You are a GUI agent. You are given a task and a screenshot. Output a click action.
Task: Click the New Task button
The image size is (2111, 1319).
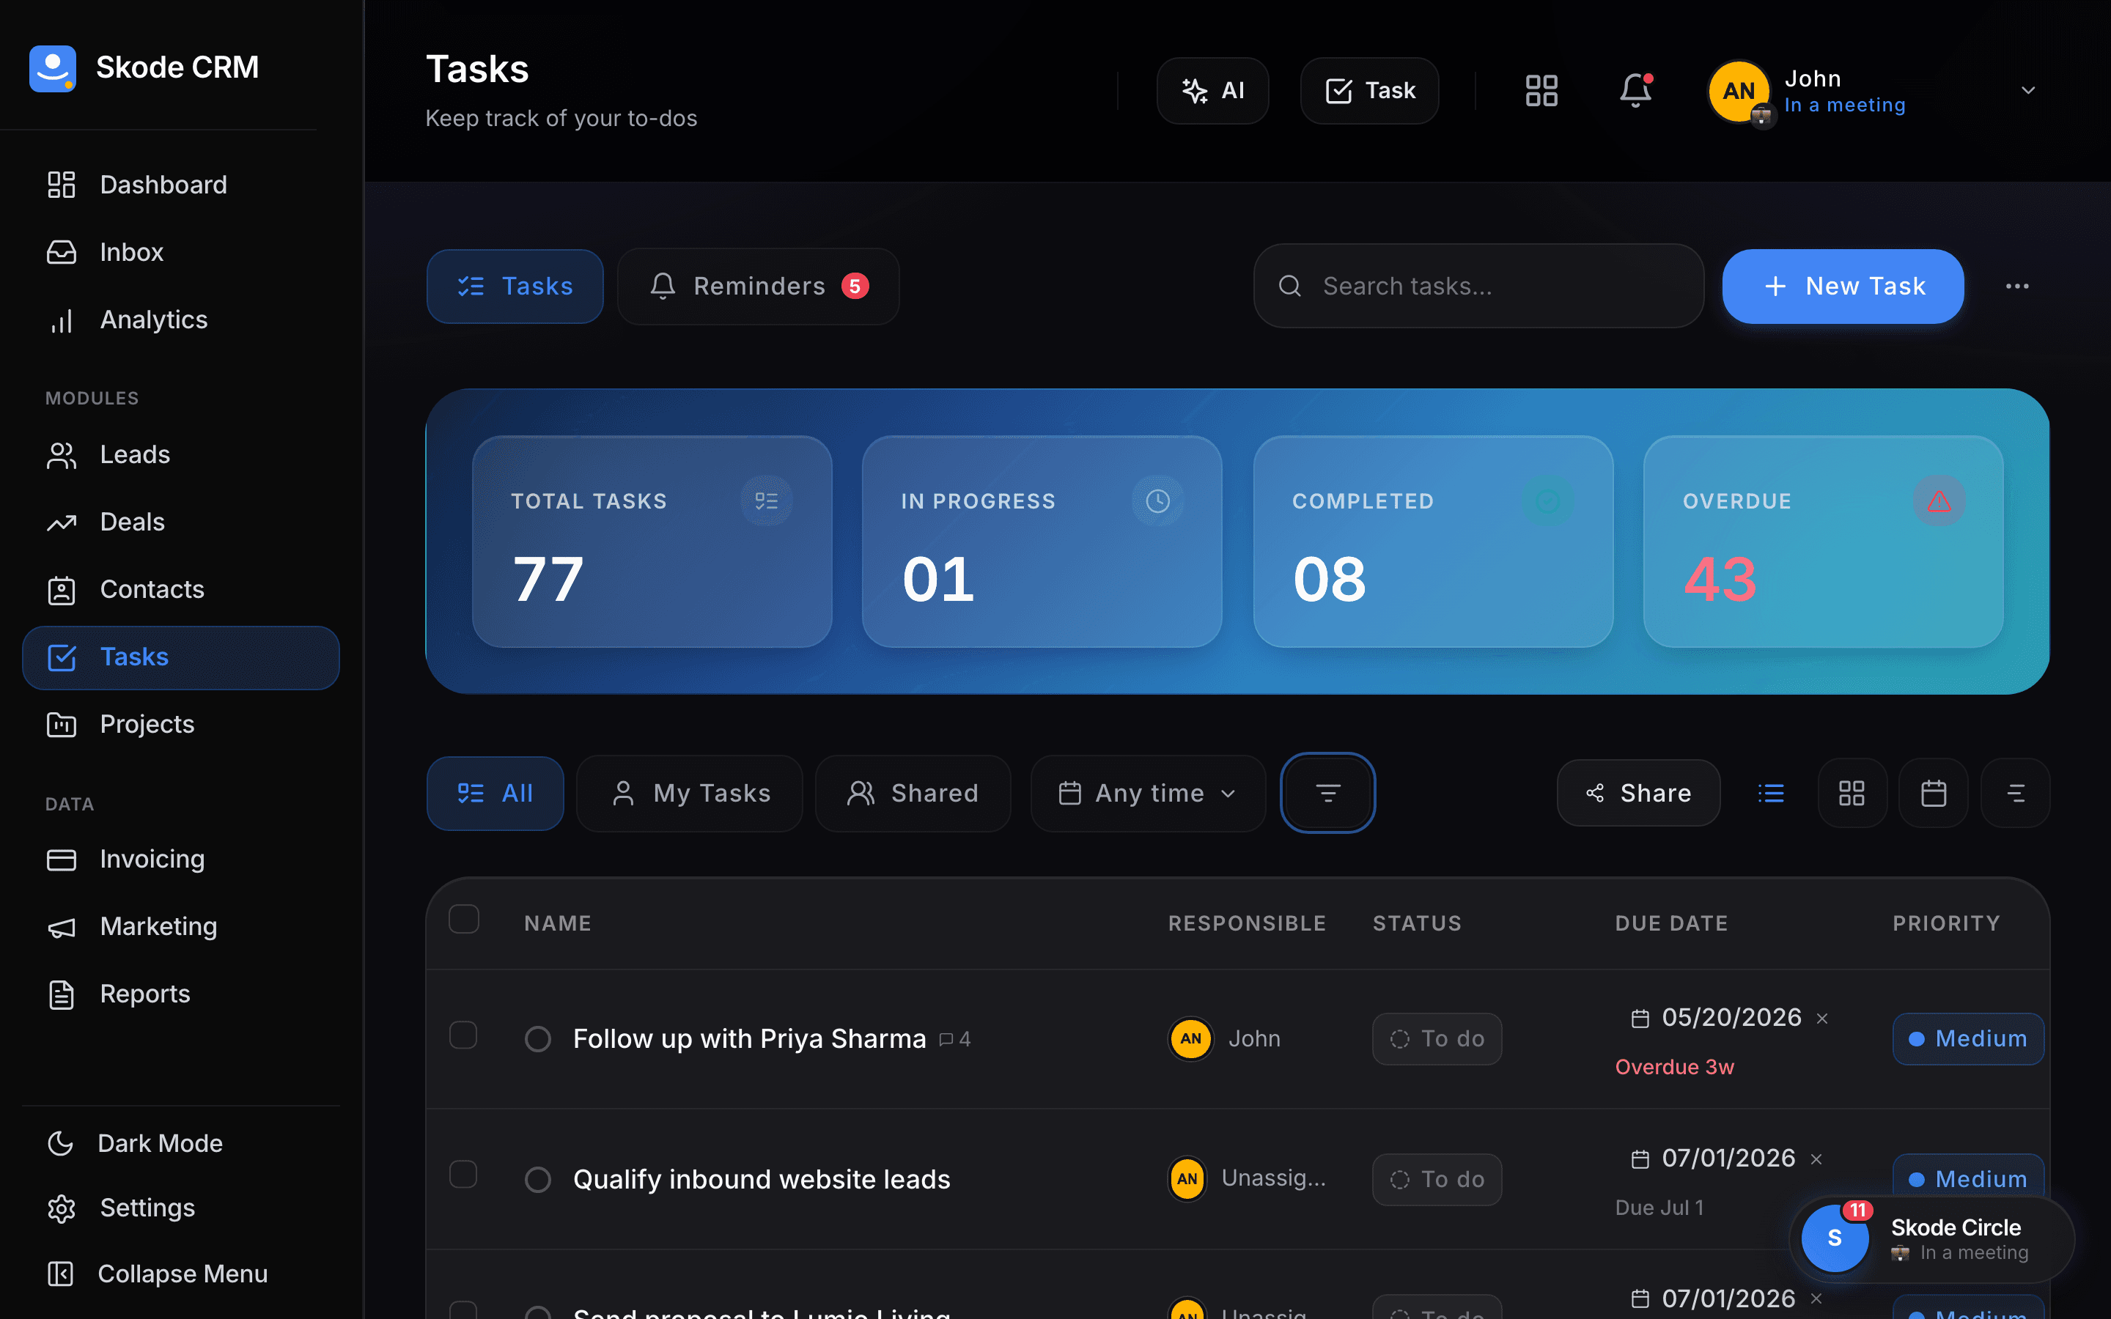[x=1842, y=286]
